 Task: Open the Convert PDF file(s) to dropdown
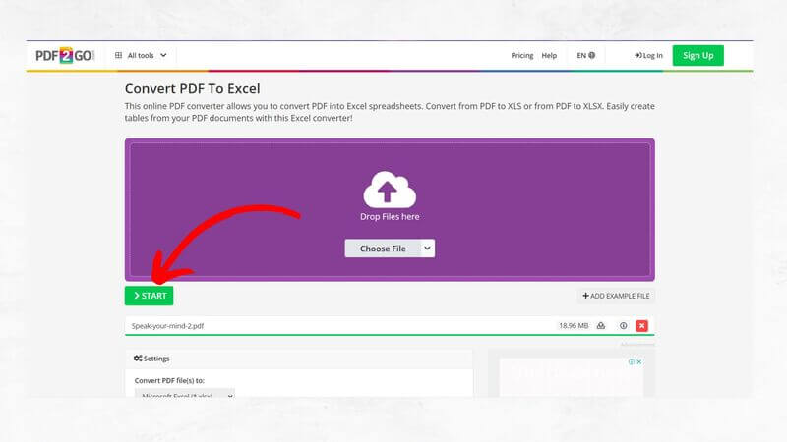click(185, 394)
